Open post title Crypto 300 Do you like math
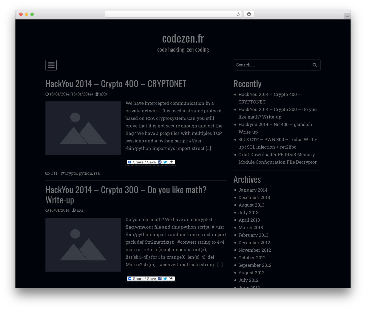Image resolution: width=366 pixels, height=310 pixels. [126, 195]
